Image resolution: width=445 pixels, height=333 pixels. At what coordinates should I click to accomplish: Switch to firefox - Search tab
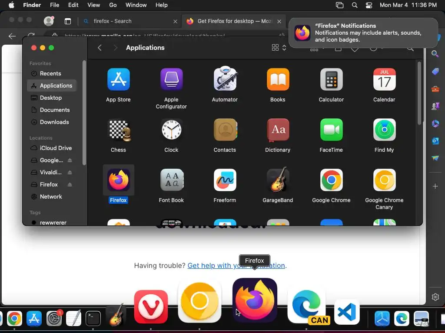(x=130, y=21)
